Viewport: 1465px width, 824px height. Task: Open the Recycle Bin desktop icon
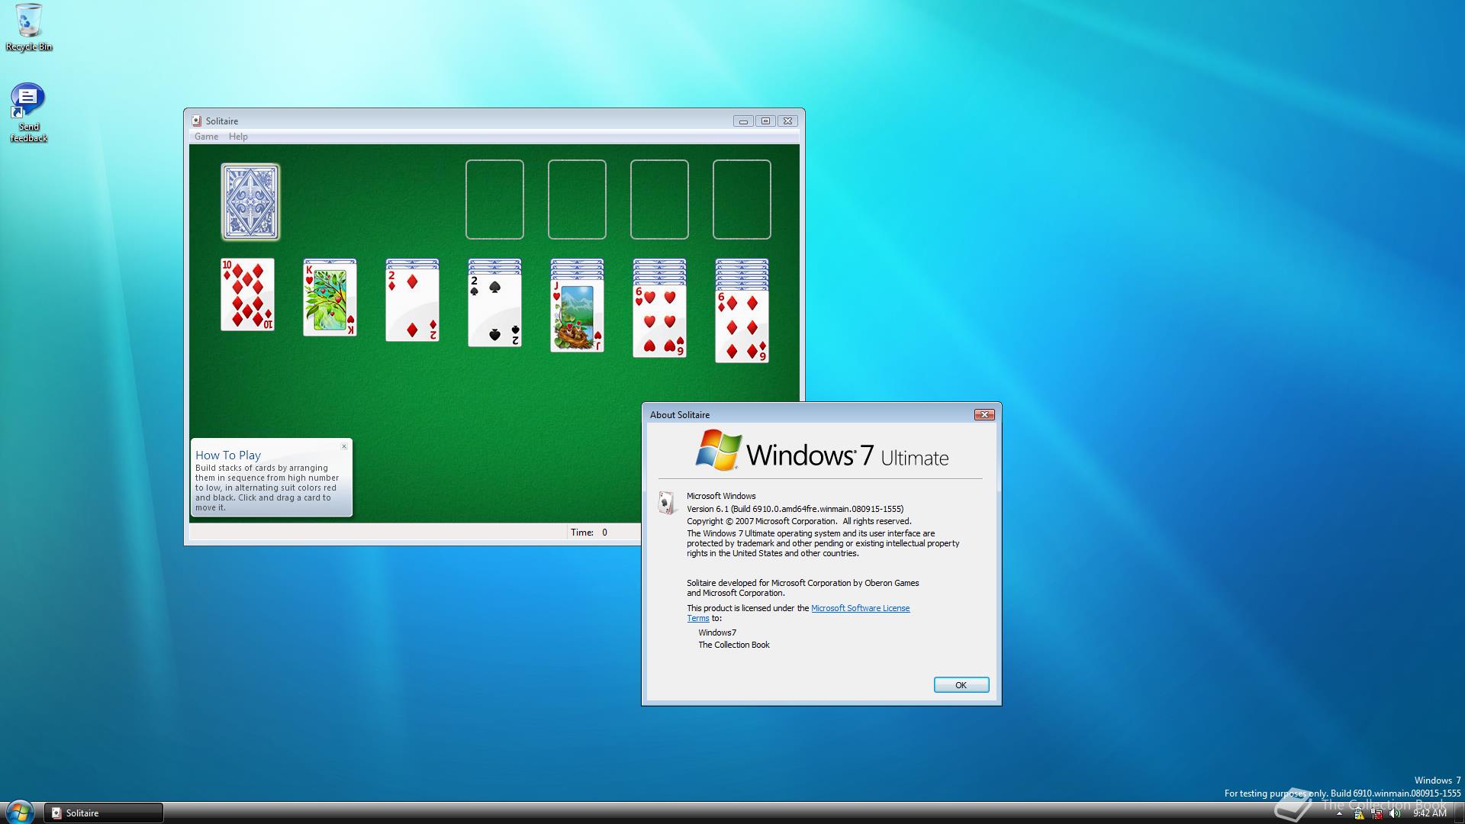click(29, 27)
